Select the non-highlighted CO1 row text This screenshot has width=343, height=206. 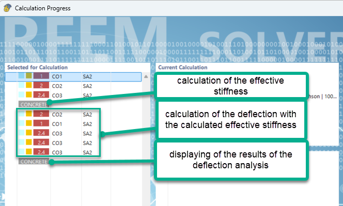pos(57,124)
